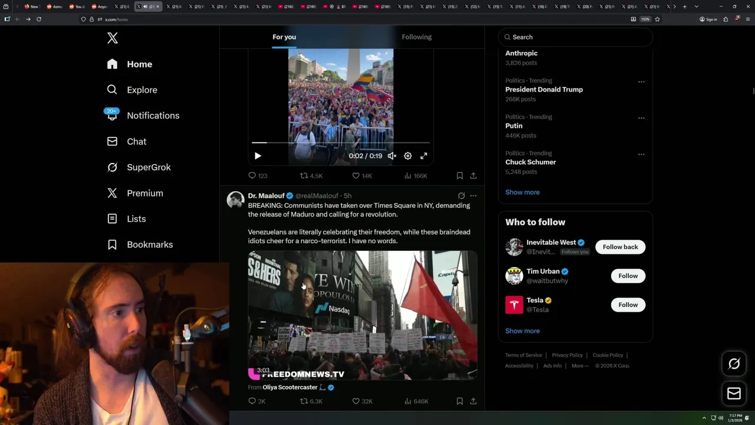755x425 pixels.
Task: Open the Home navigation item
Action: coord(129,64)
